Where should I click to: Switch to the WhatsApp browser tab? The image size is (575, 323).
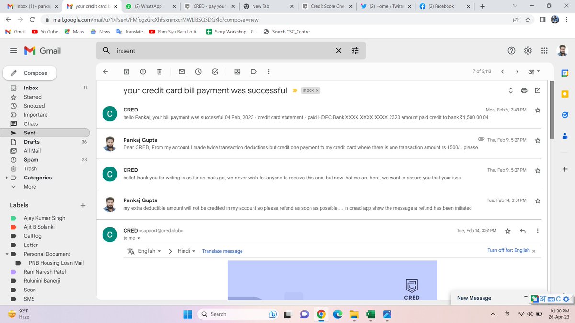(x=151, y=6)
